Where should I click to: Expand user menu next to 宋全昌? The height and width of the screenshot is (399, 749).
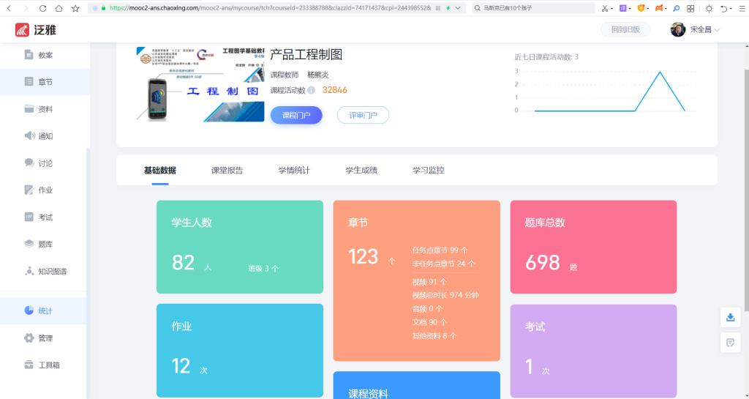tap(718, 30)
